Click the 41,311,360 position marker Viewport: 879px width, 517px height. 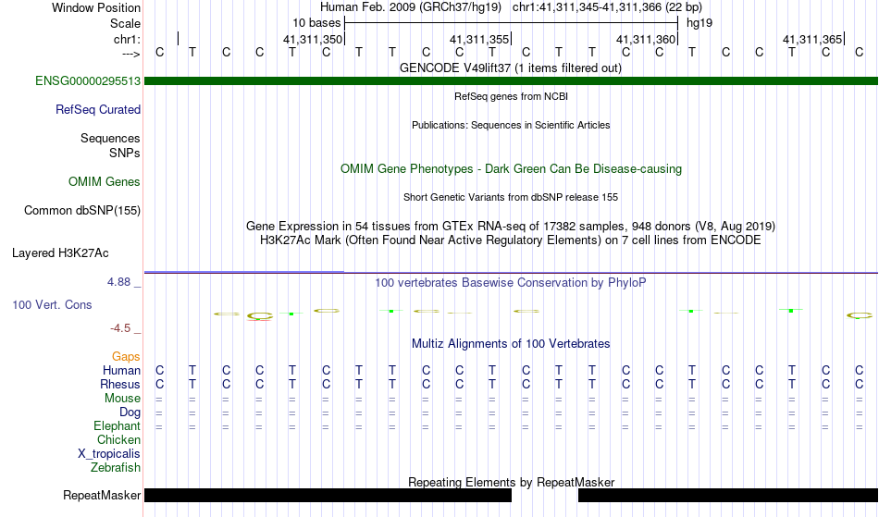pos(646,39)
